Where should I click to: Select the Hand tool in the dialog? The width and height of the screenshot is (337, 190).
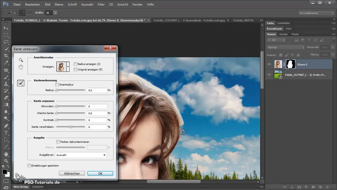(x=21, y=67)
